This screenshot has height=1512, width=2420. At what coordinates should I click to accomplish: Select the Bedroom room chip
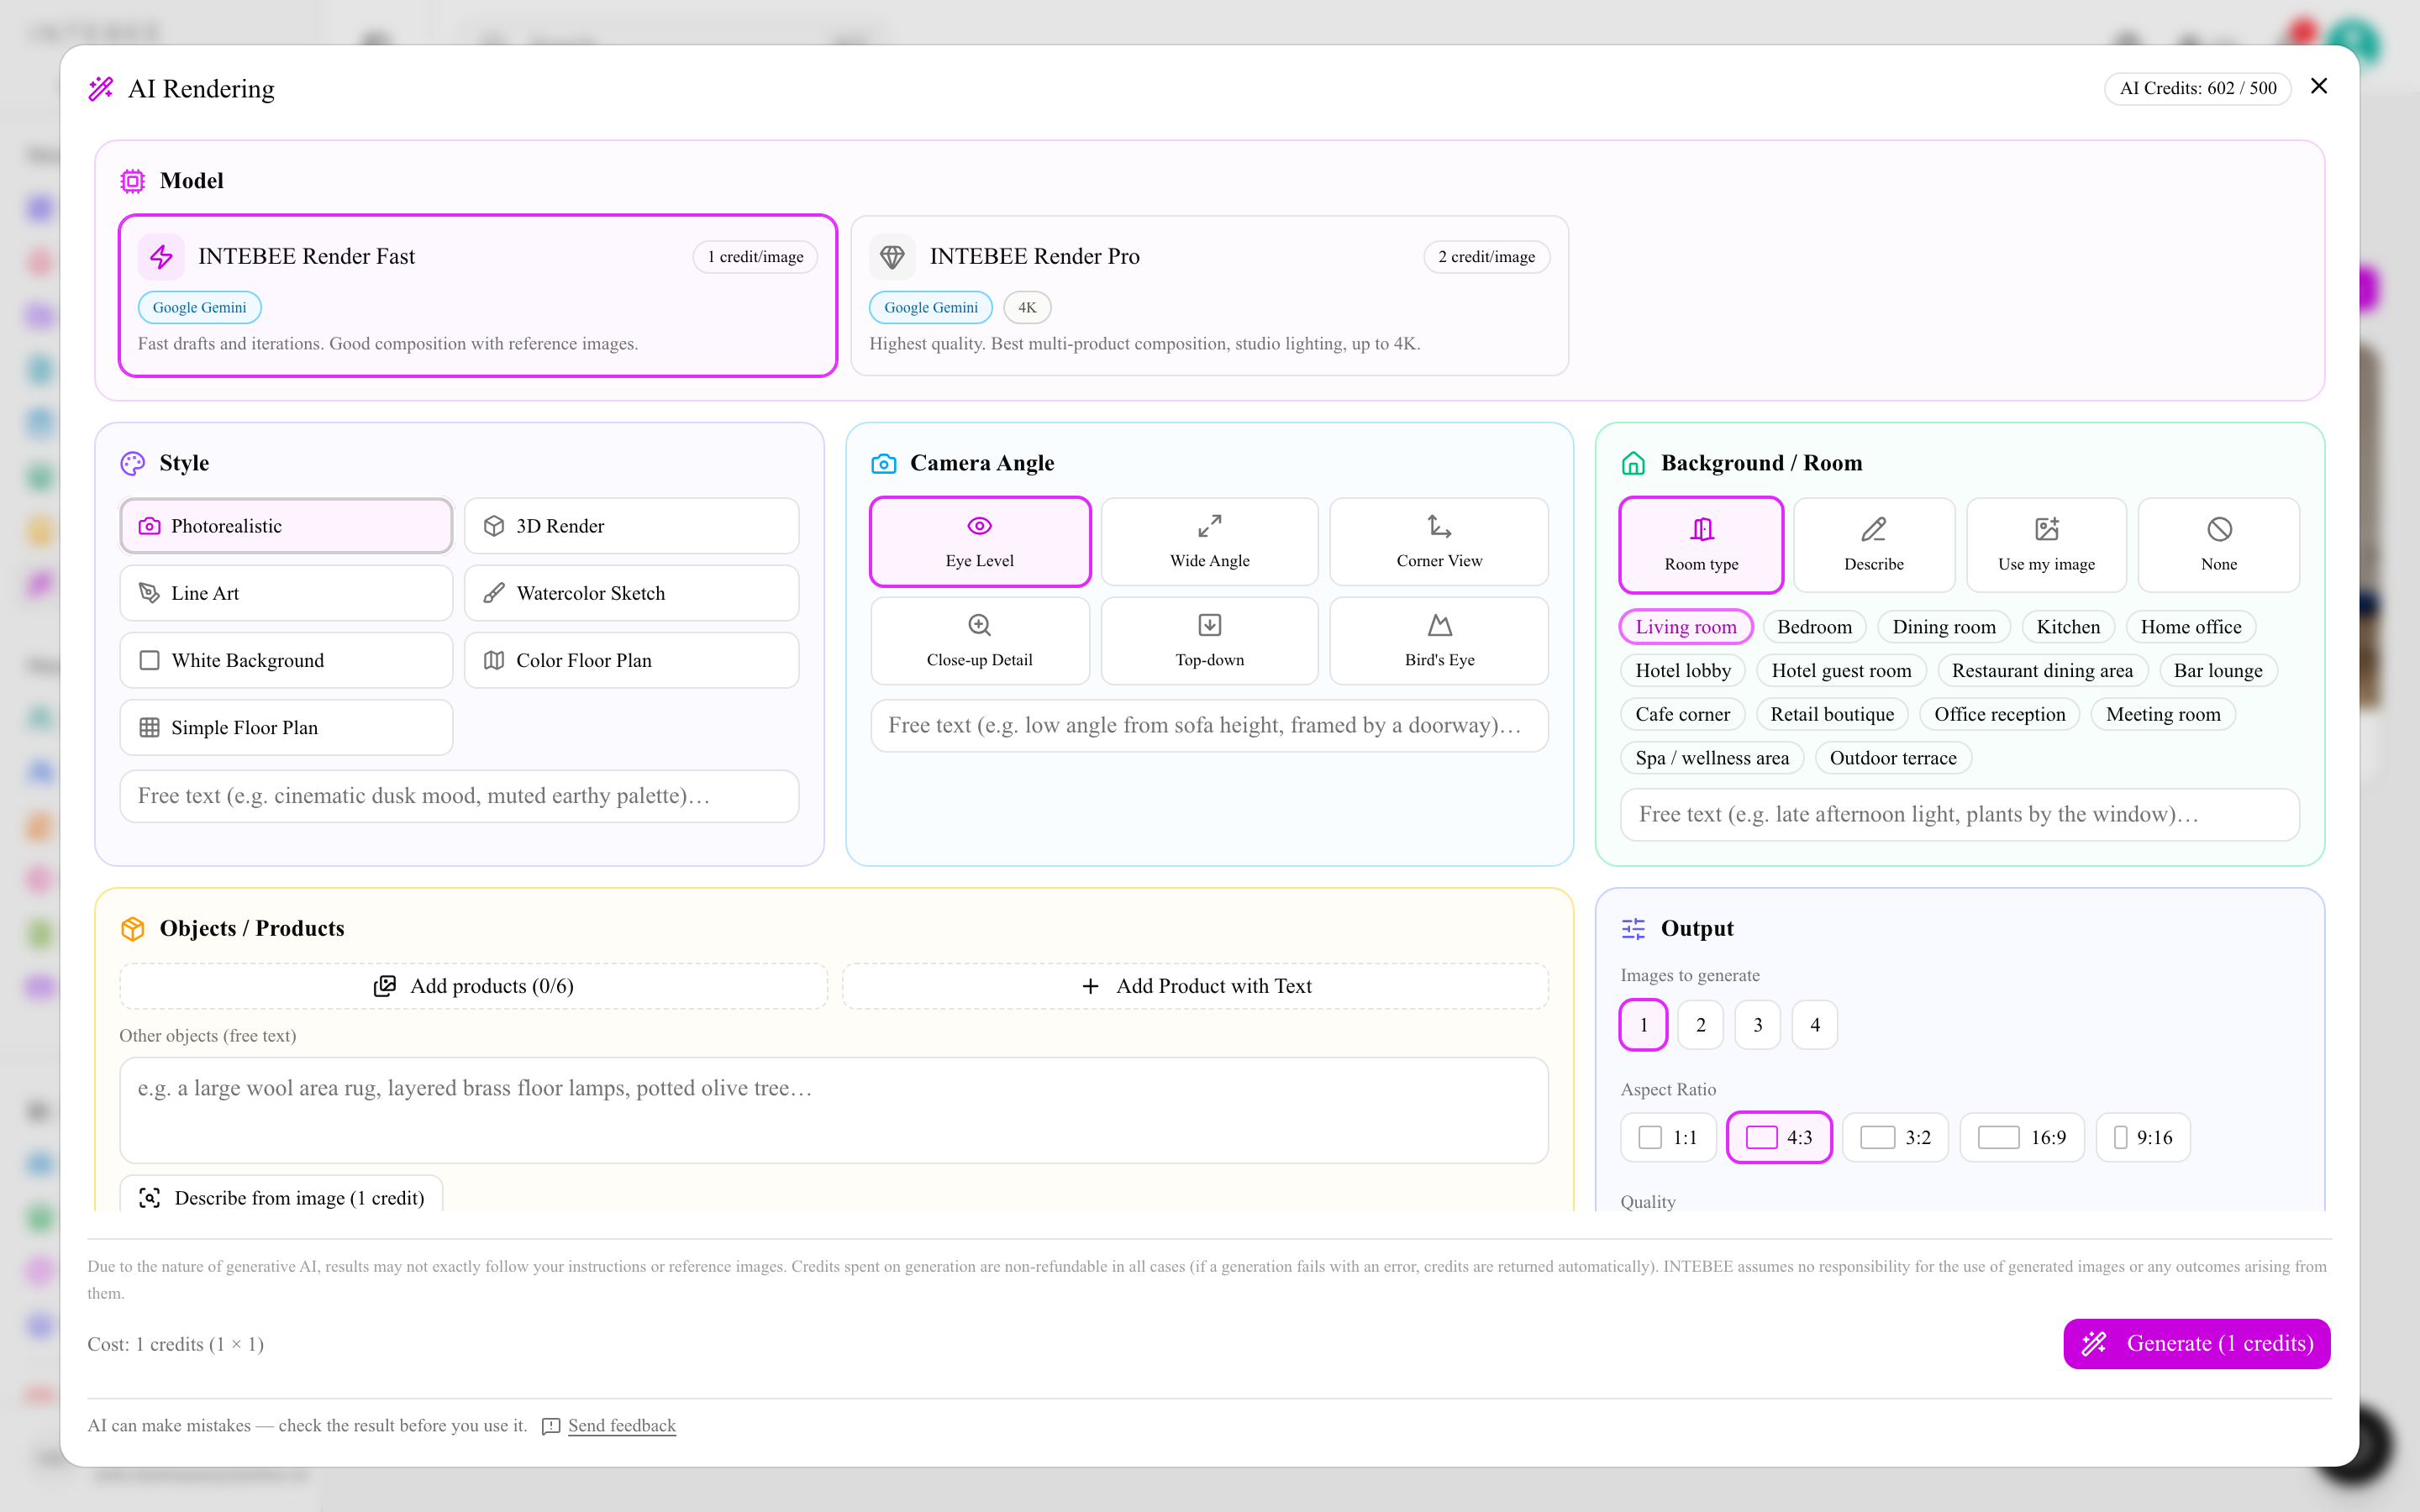(1814, 627)
